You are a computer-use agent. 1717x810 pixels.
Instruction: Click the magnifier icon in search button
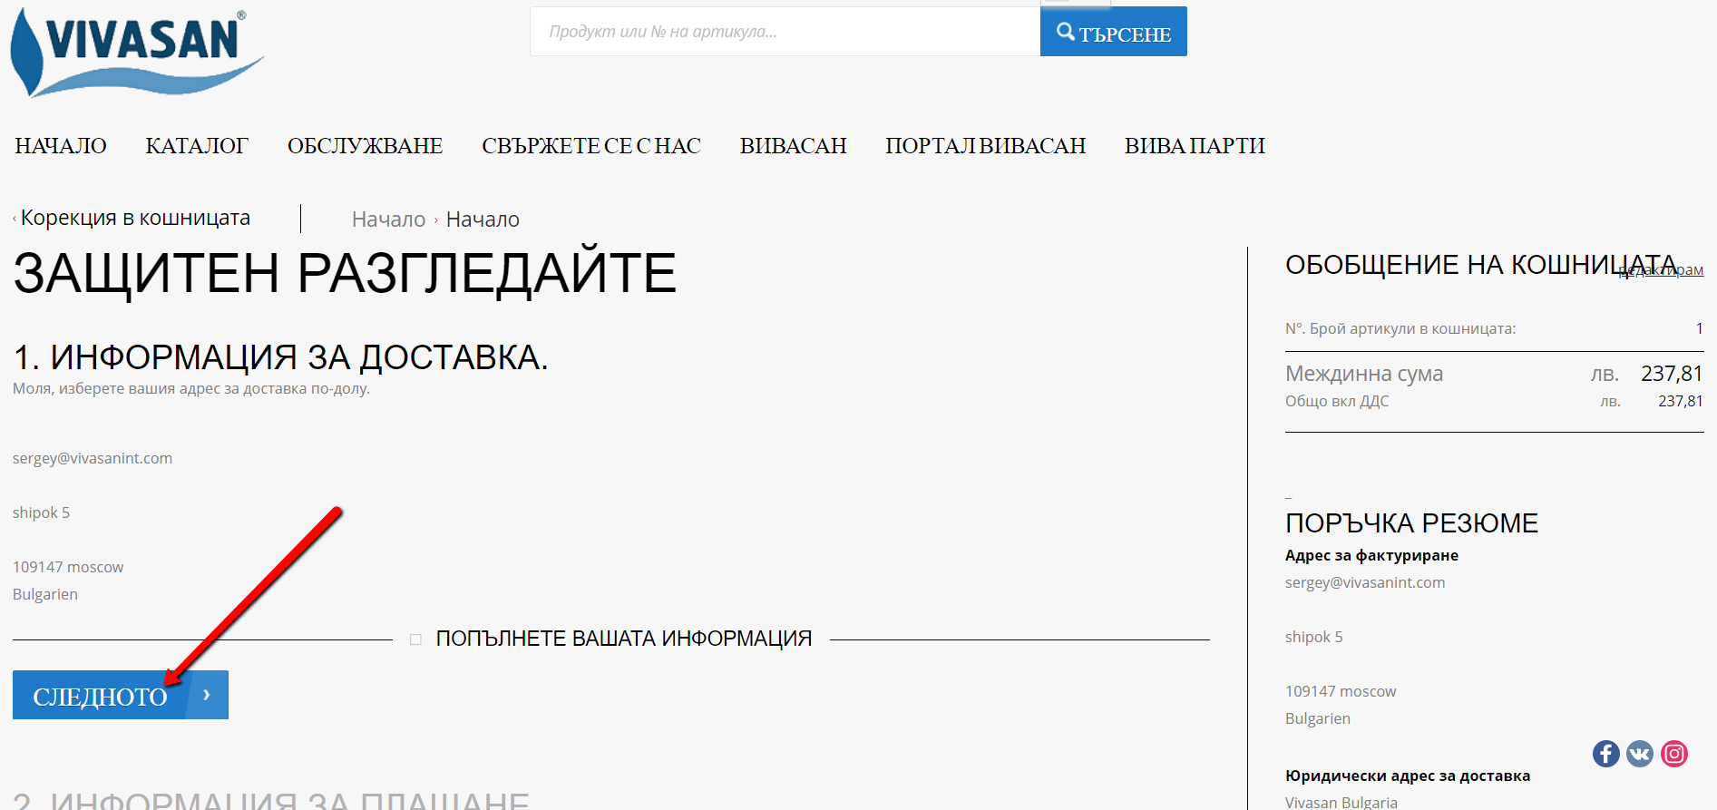1066,32
